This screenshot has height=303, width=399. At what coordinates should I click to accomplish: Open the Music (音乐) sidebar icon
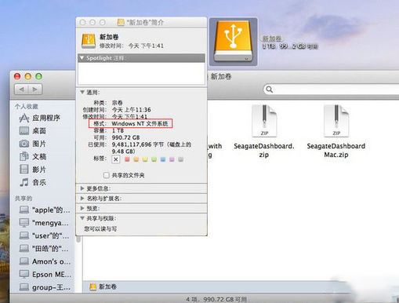[24, 182]
